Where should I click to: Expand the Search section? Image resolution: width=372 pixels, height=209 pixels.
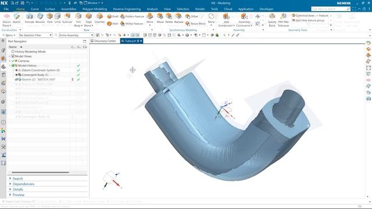10,178
